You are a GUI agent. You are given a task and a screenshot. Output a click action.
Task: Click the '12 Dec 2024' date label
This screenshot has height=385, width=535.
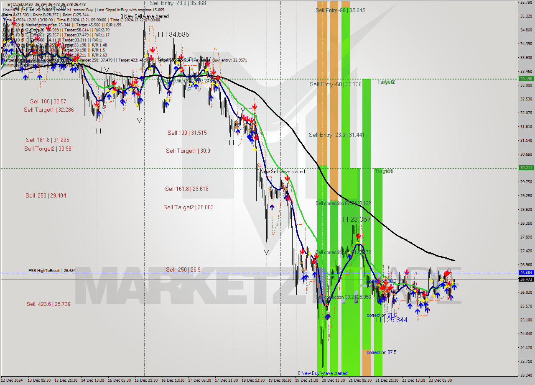pyautogui.click(x=12, y=380)
